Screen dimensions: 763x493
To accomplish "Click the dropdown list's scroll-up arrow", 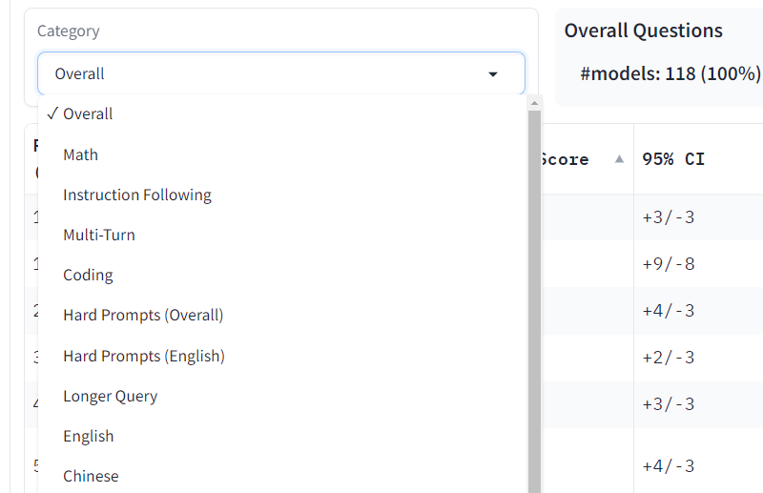I will pos(534,103).
